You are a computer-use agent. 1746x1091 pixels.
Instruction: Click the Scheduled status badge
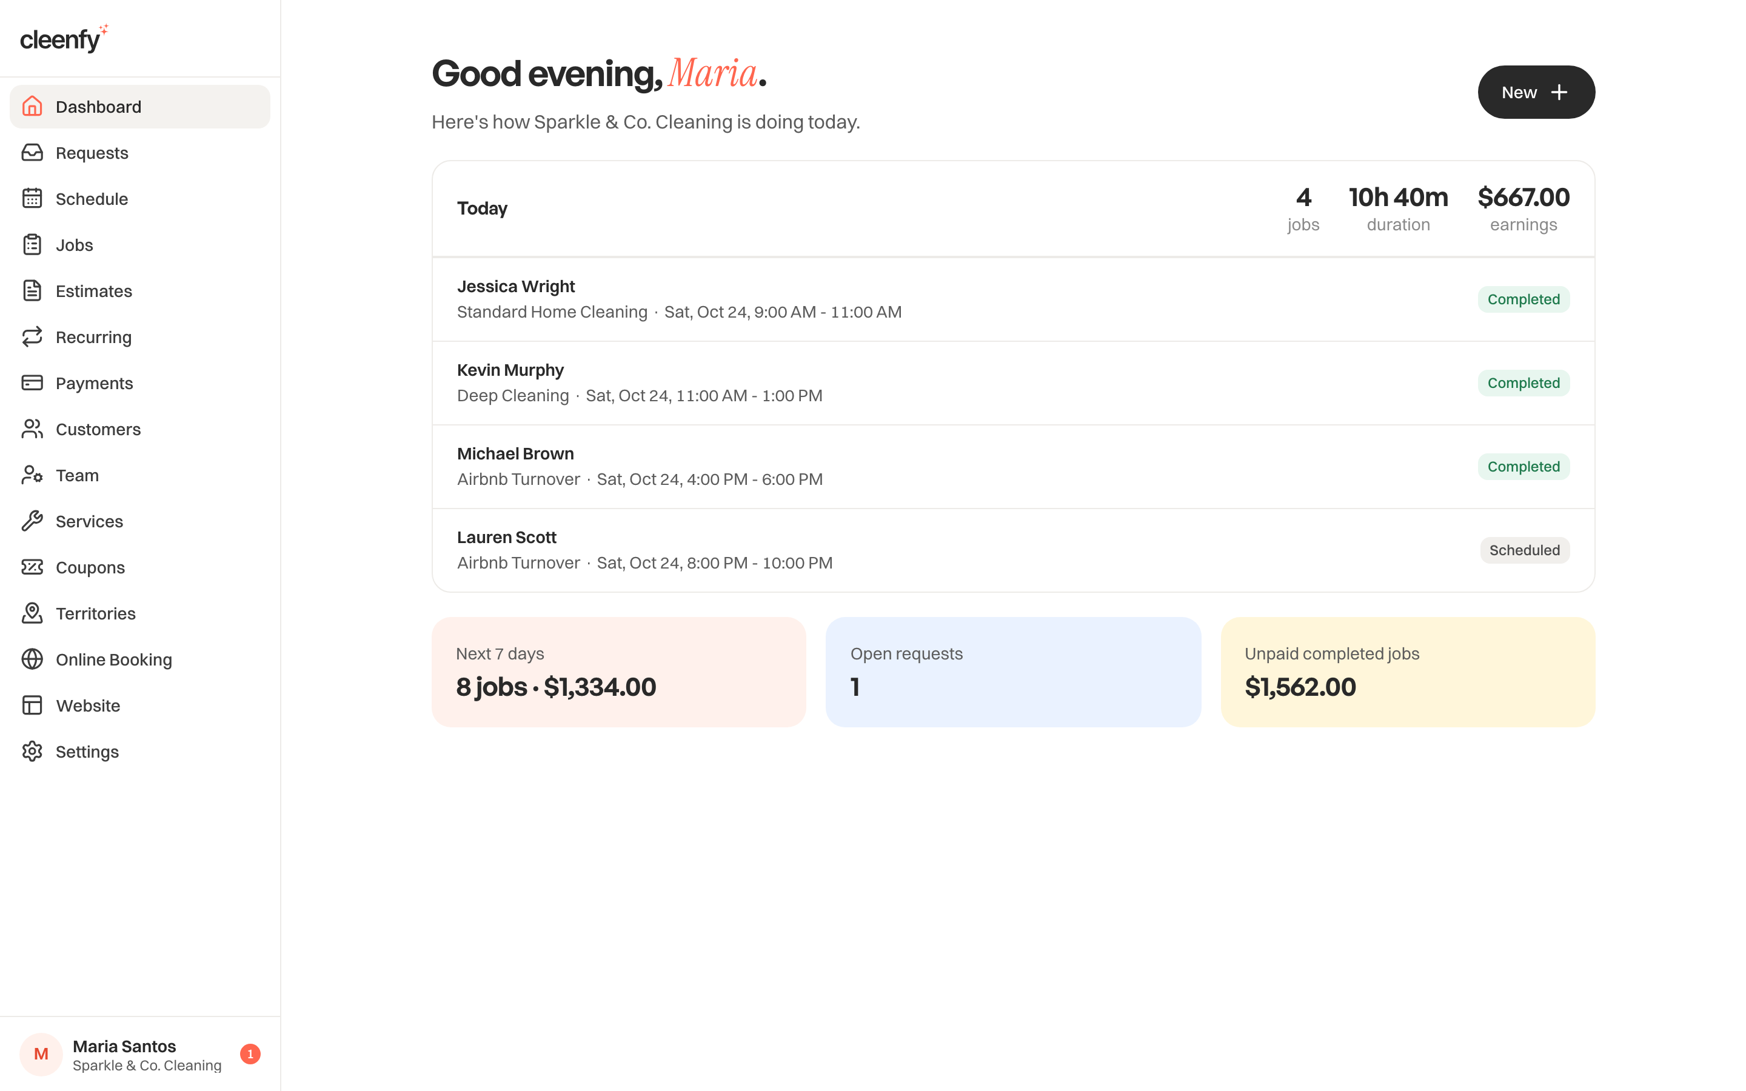click(1525, 550)
